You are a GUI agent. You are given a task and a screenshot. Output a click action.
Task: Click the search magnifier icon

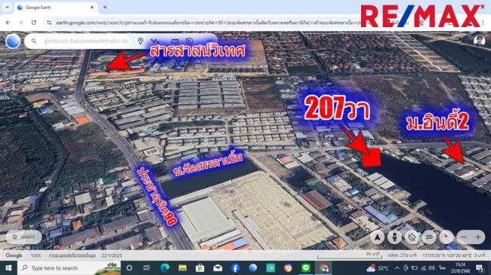point(34,41)
